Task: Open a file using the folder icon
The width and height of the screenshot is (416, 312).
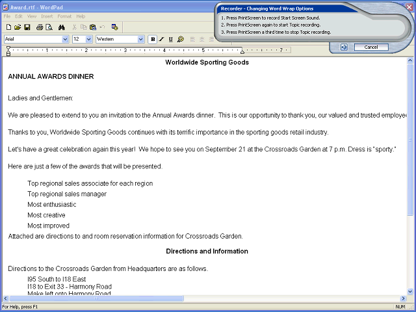Action: [18, 27]
